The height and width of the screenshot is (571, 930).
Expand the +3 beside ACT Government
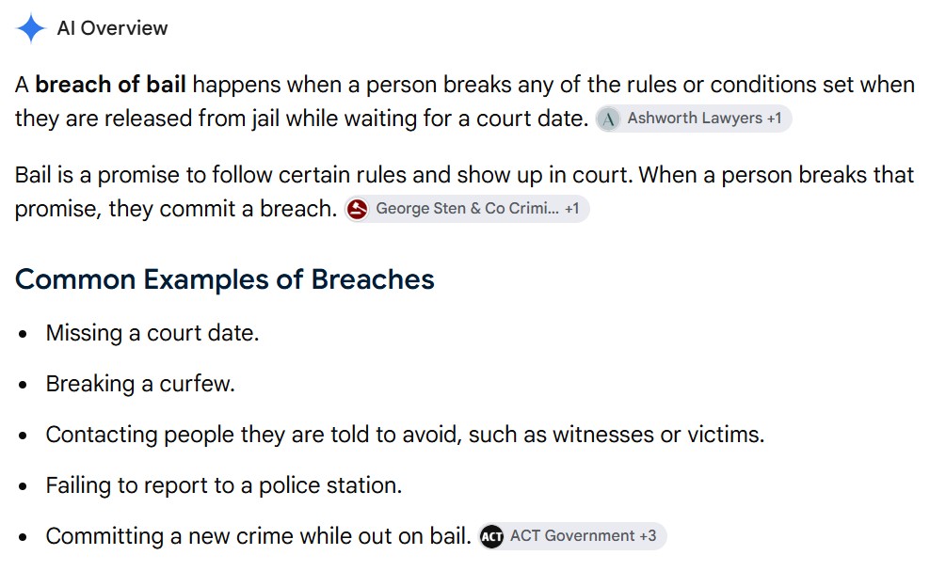648,535
